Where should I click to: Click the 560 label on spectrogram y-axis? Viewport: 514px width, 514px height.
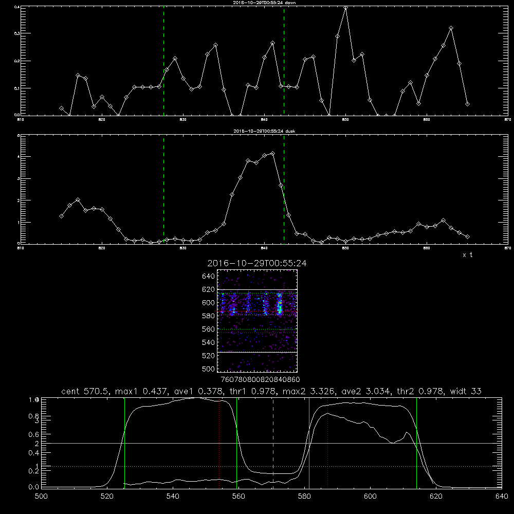click(208, 329)
